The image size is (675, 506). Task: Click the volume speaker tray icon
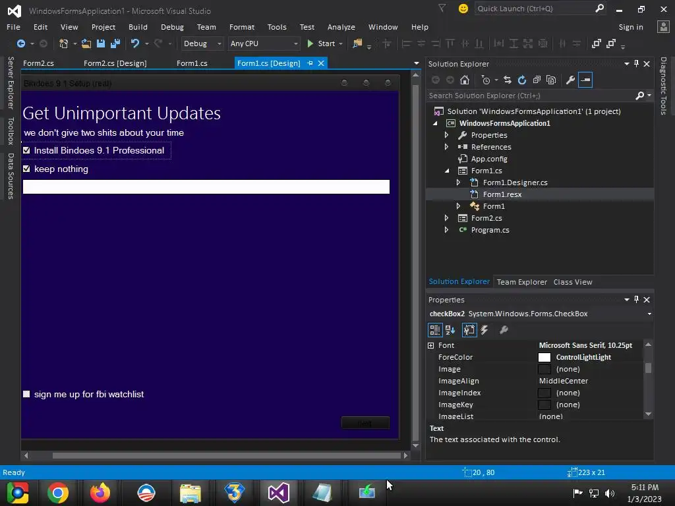610,493
